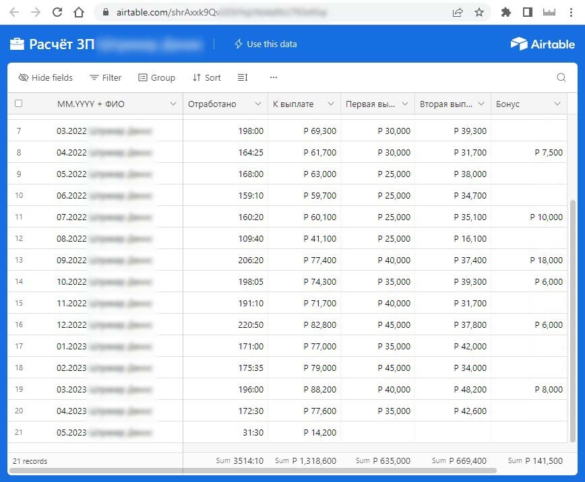This screenshot has height=482, width=585.
Task: Open the toolbar overflow menu with three dots
Action: (x=273, y=77)
